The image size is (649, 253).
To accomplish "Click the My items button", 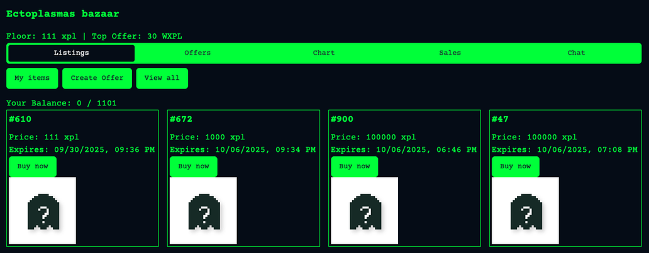I will pos(32,78).
